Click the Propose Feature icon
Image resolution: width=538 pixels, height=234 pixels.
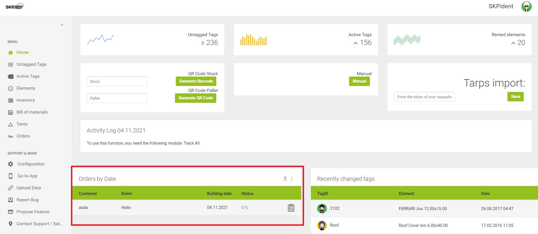(11, 212)
